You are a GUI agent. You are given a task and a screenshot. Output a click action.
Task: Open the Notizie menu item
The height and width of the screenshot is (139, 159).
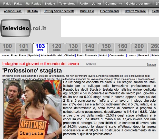[x=50, y=4]
